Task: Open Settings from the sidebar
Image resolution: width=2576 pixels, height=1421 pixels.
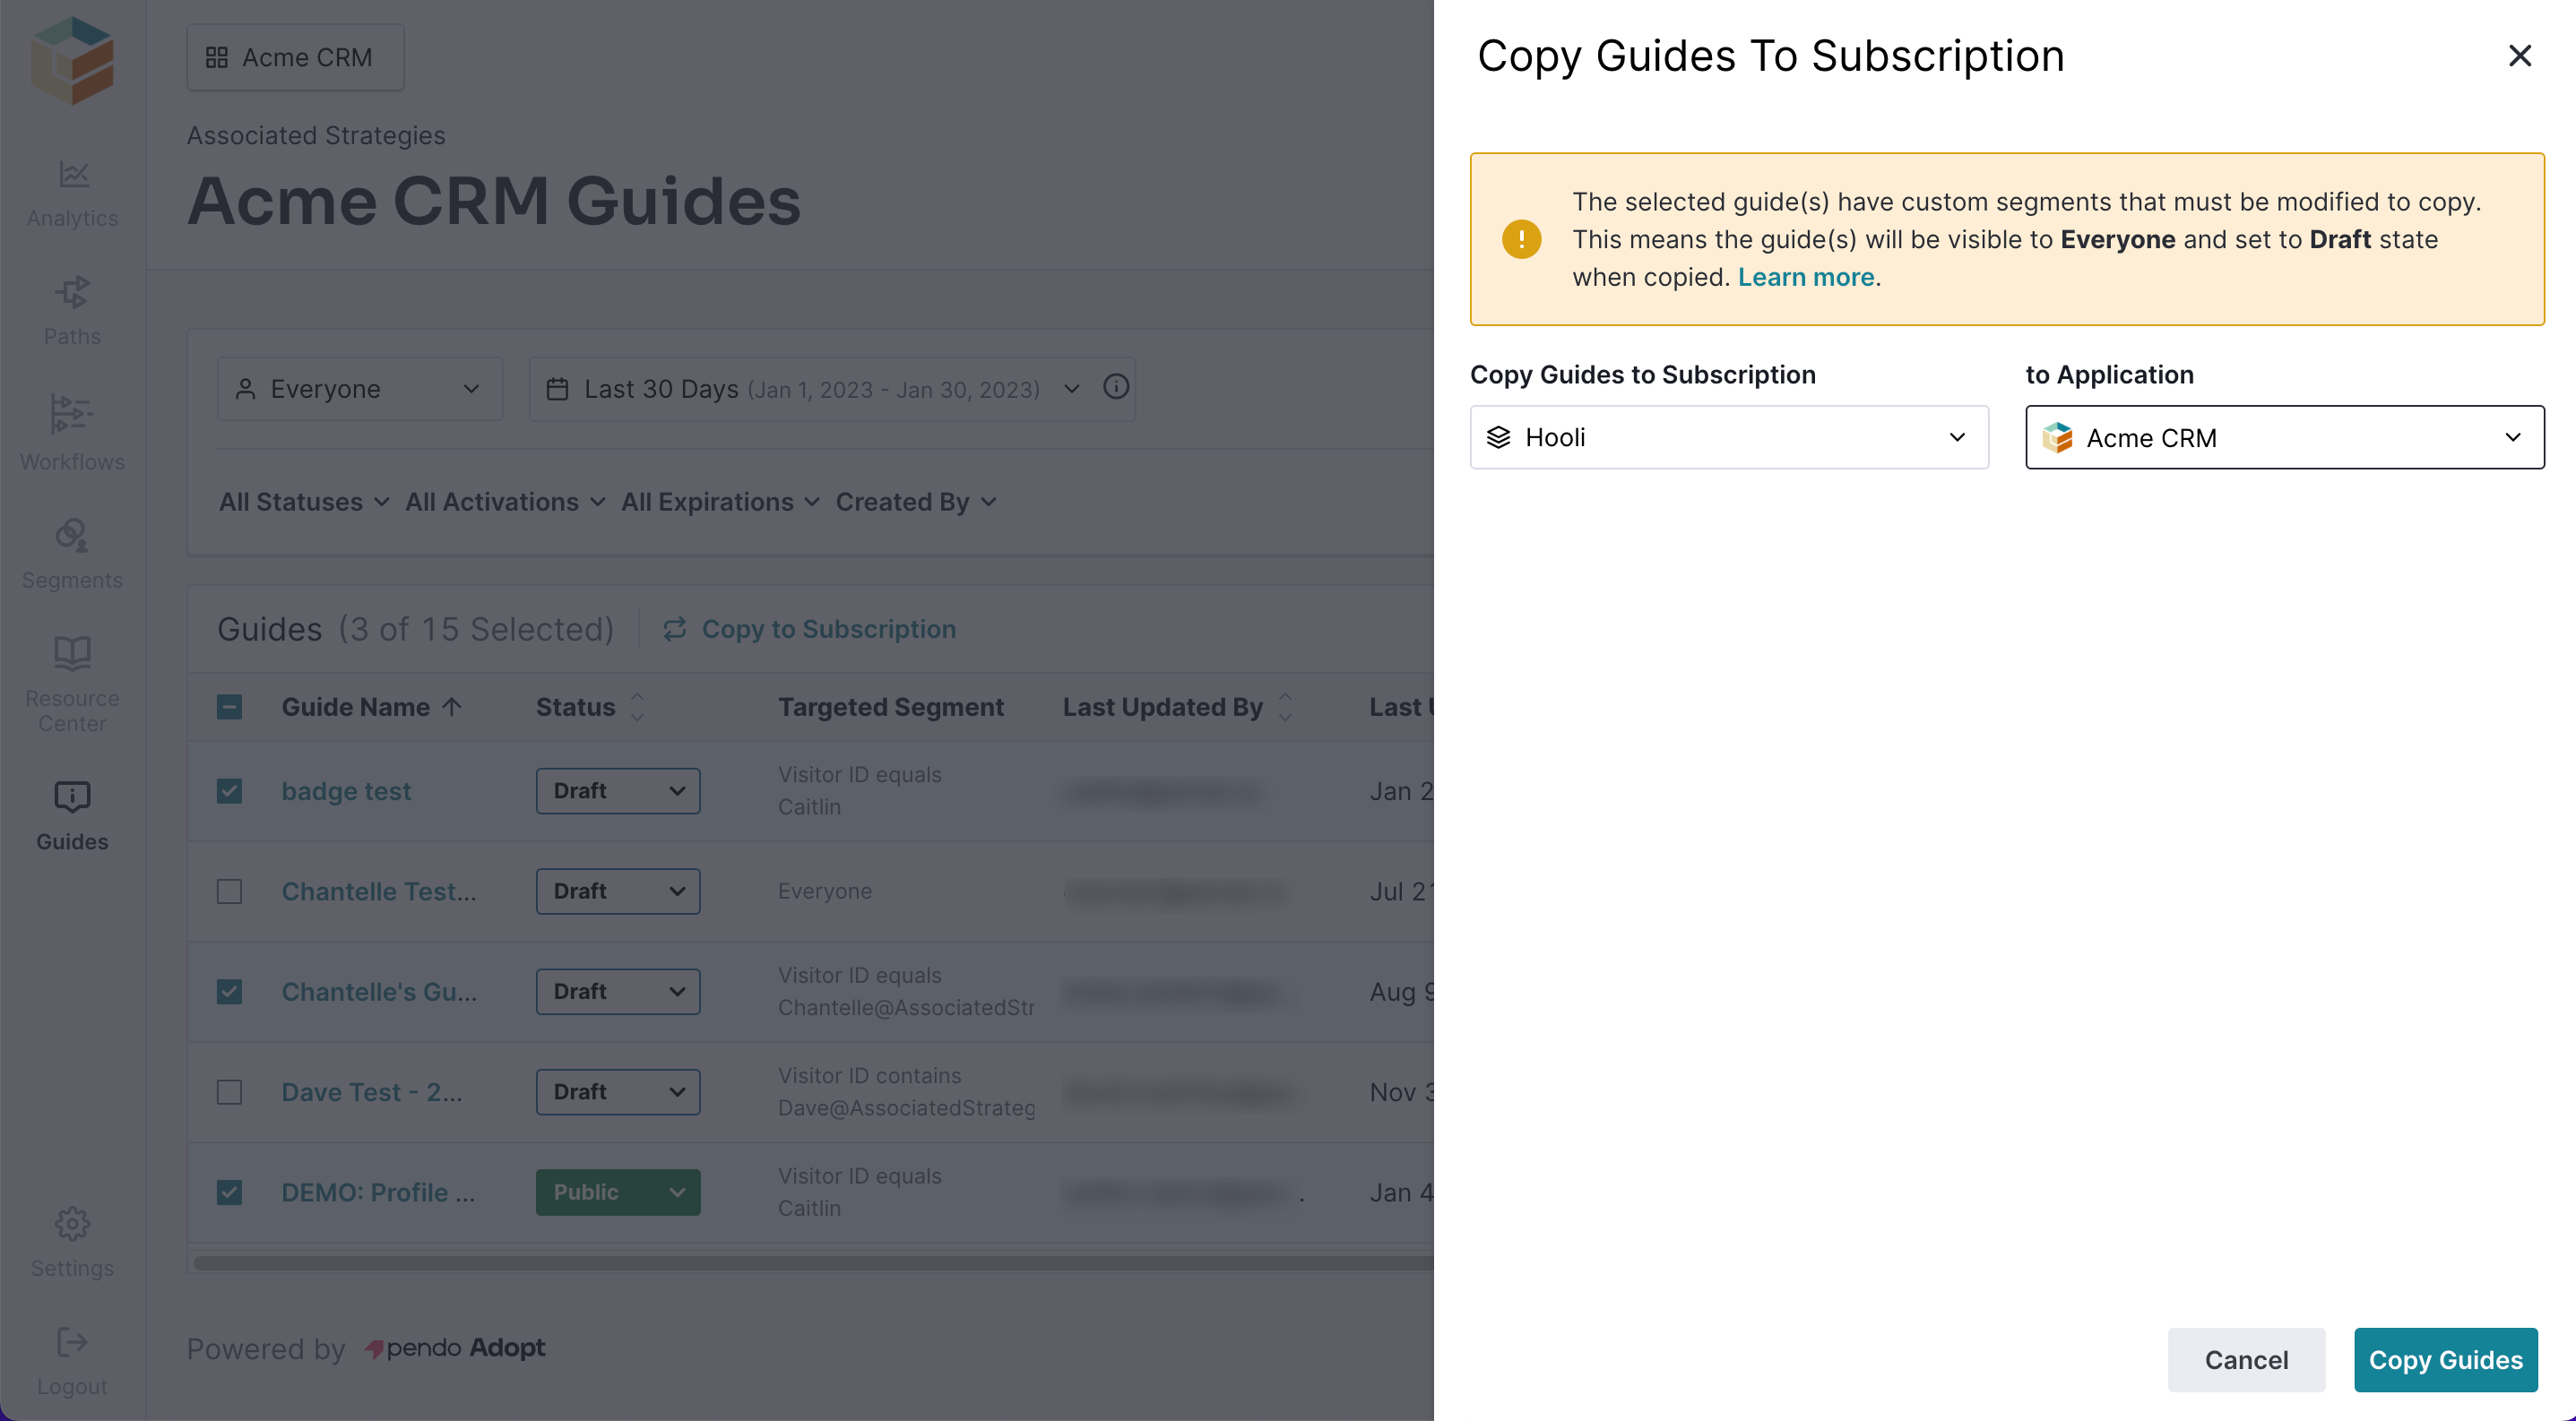Action: [72, 1242]
